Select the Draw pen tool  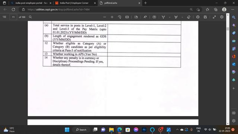point(163,17)
